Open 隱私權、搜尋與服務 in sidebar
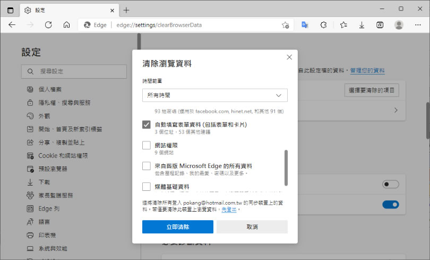Screen dimensions: 430x260 click(65, 103)
